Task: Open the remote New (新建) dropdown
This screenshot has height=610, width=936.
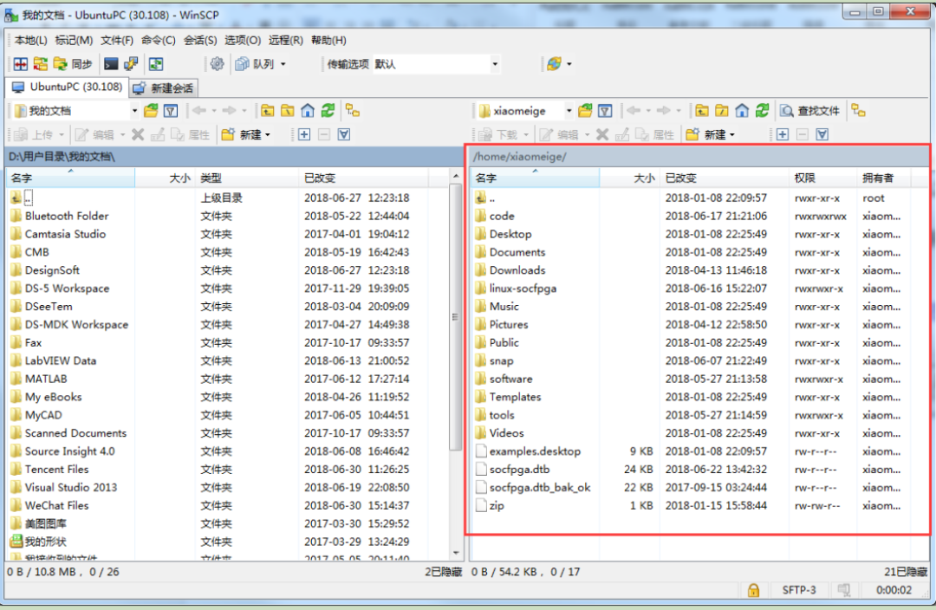Action: pos(711,135)
